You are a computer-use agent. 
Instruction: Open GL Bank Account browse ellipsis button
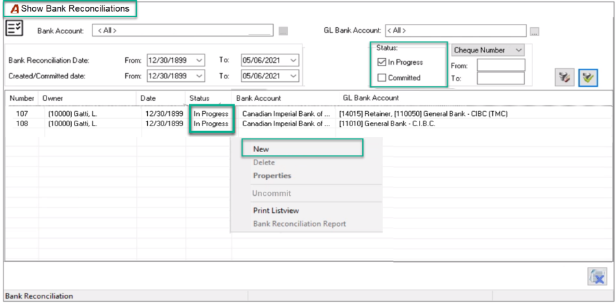(535, 31)
